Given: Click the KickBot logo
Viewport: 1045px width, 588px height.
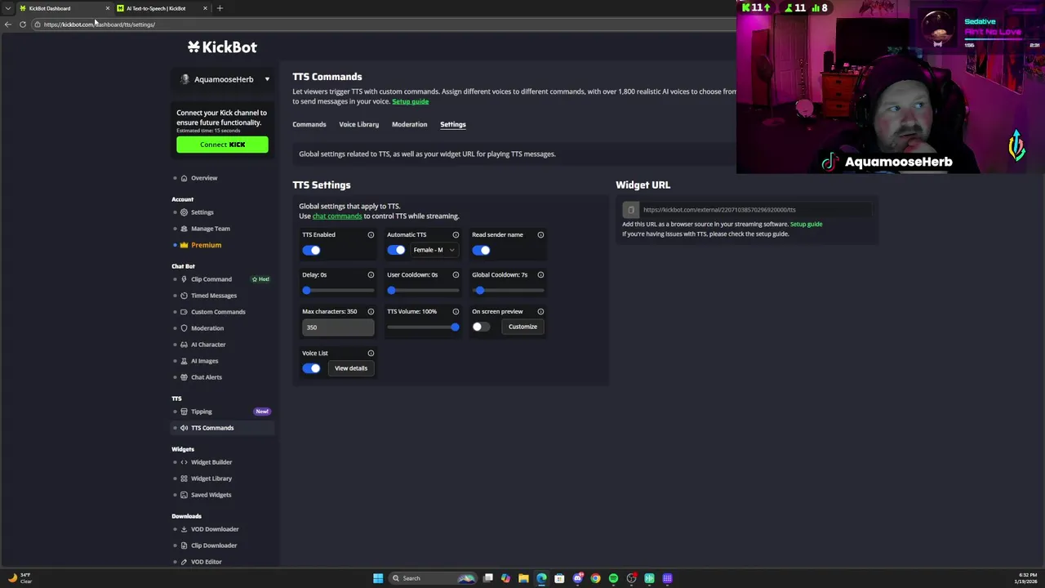Looking at the screenshot, I should pos(222,47).
